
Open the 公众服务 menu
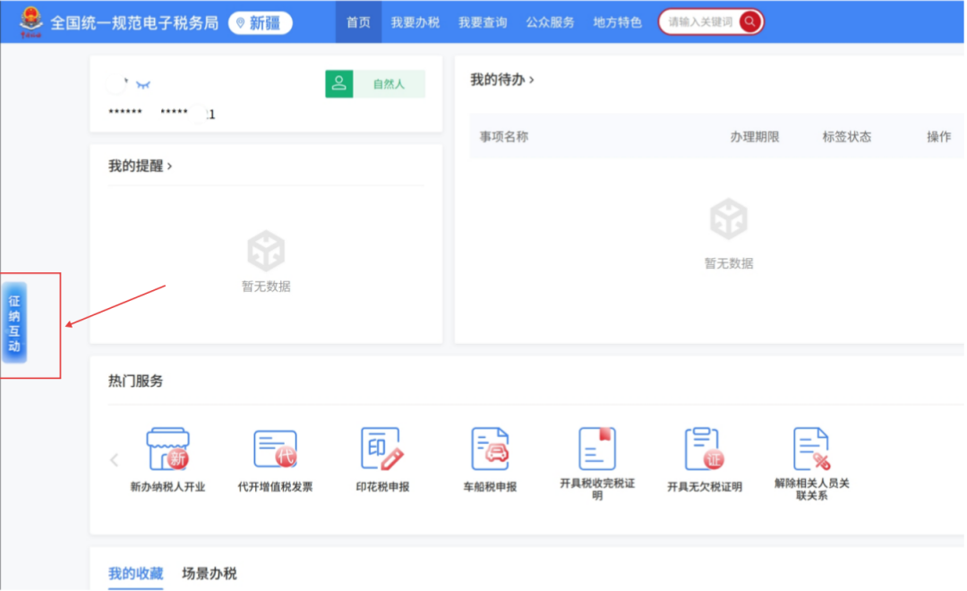550,22
